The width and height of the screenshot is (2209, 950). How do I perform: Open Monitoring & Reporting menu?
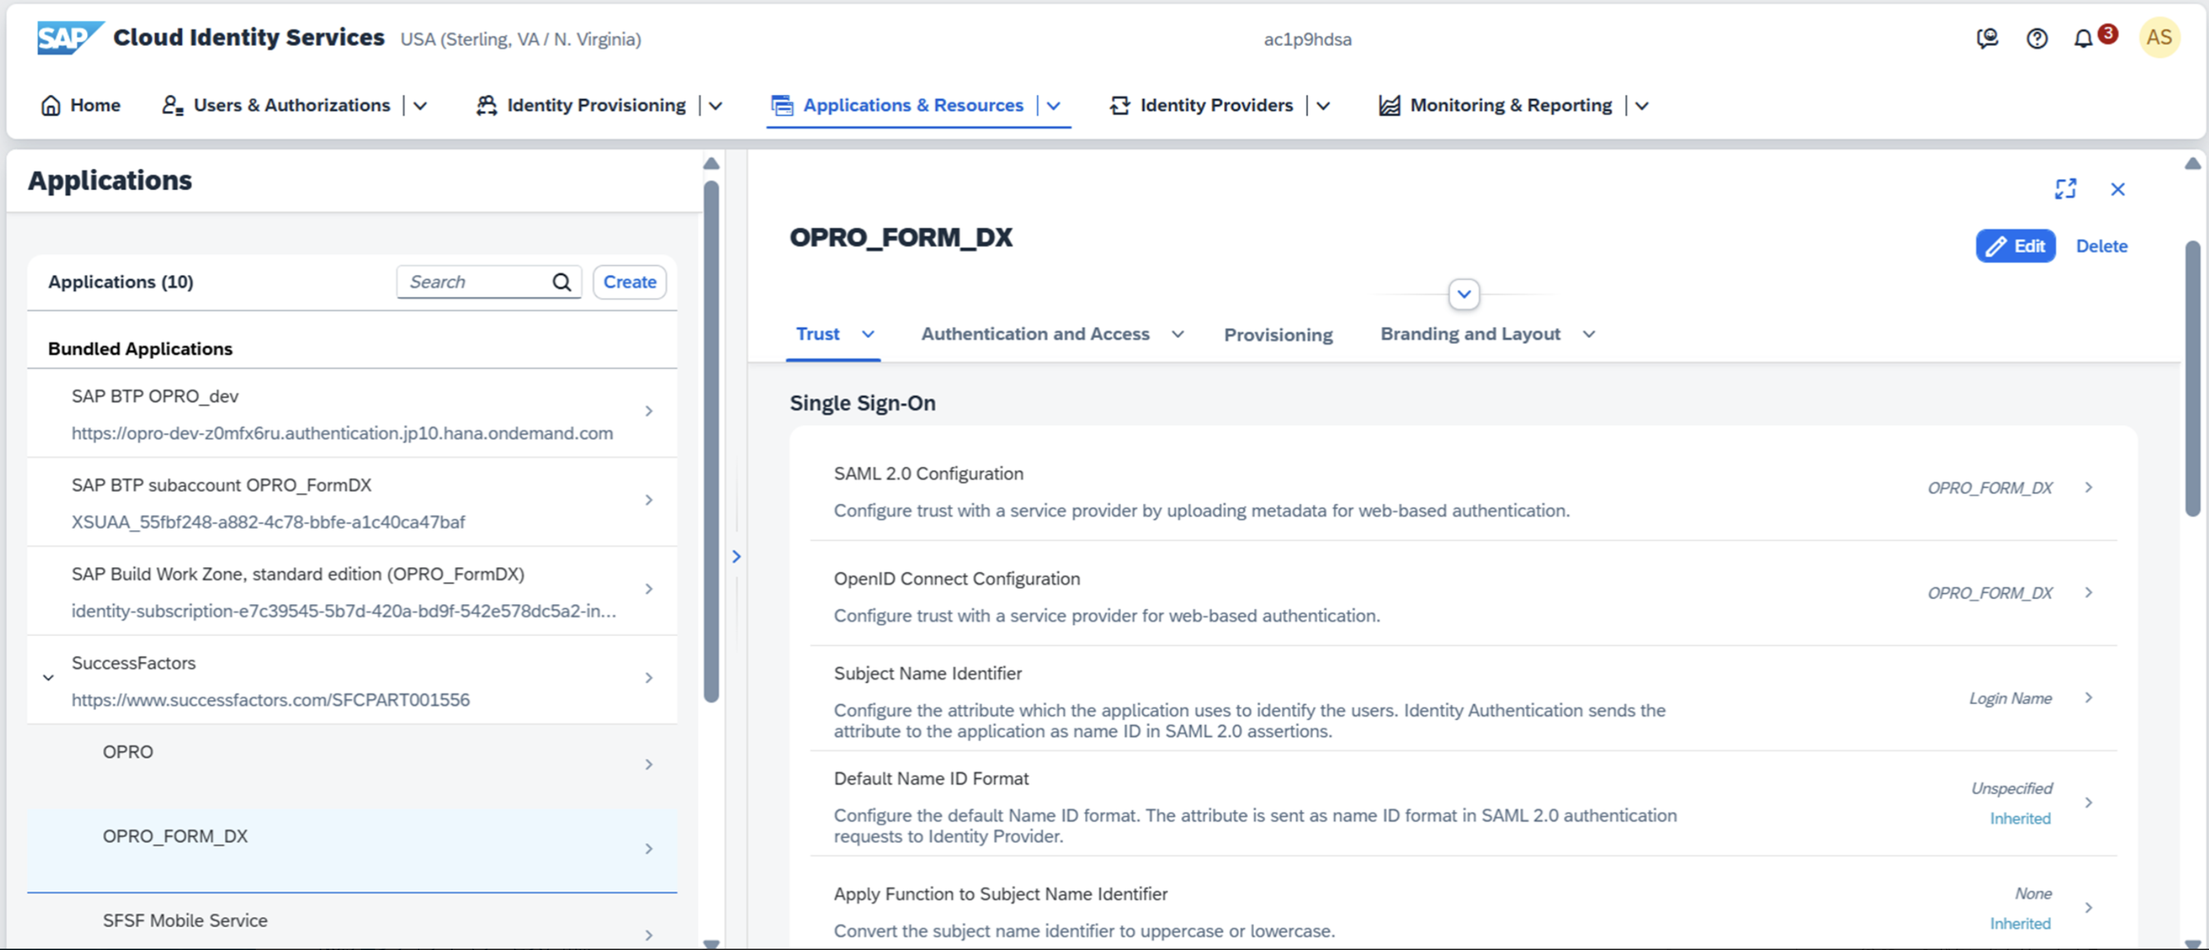tap(1510, 105)
